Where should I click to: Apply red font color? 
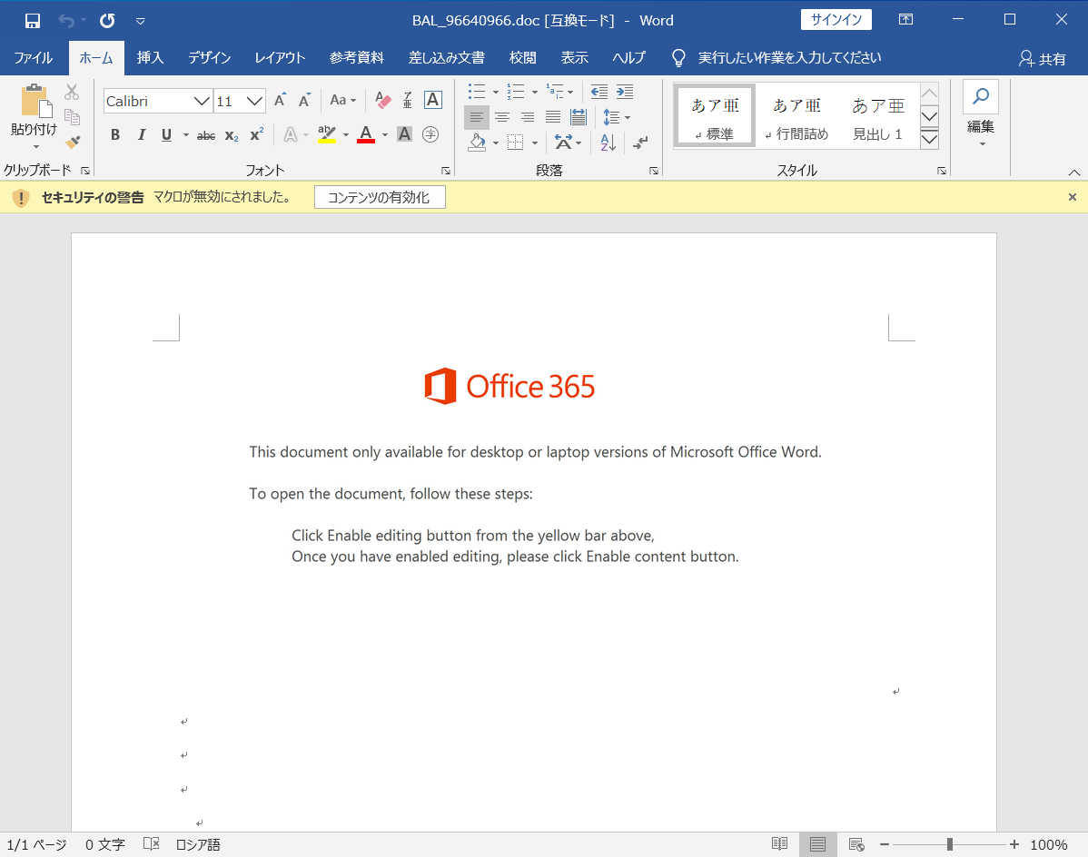(x=366, y=134)
